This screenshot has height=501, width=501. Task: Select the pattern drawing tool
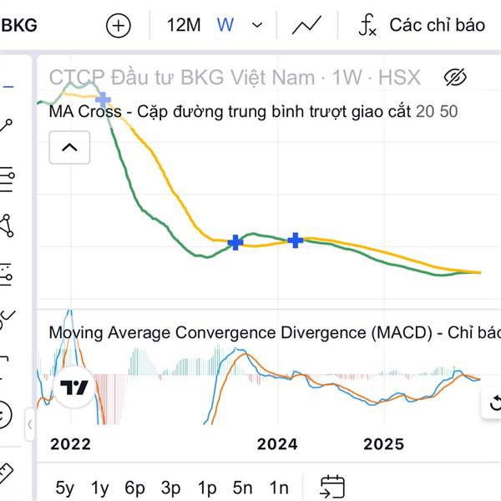click(8, 225)
